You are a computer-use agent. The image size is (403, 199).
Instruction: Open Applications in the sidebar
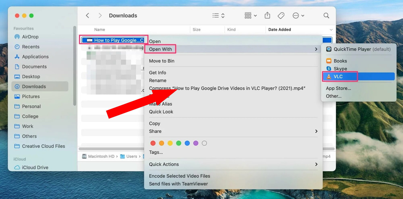click(35, 57)
